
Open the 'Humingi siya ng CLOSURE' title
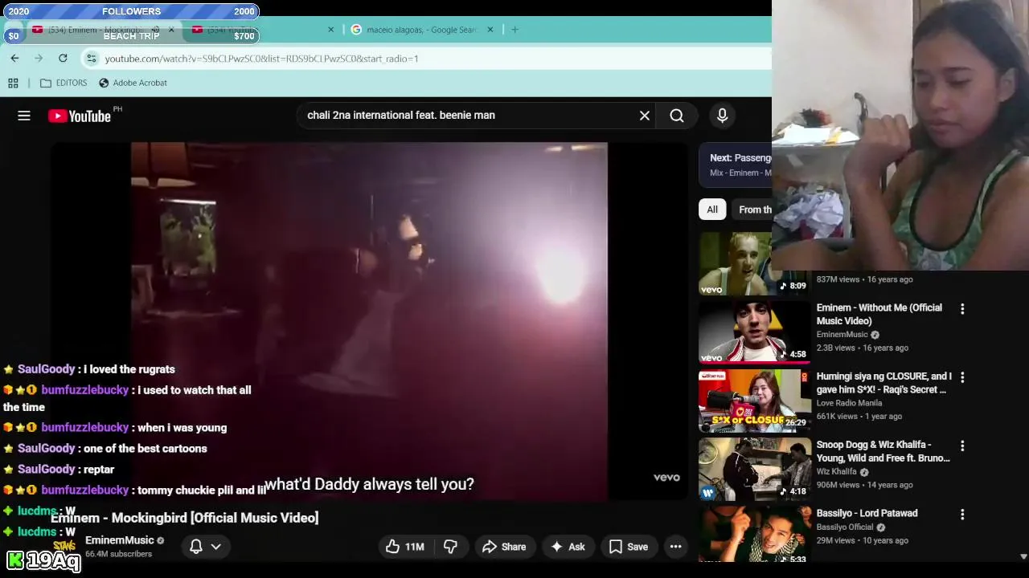[x=884, y=383]
